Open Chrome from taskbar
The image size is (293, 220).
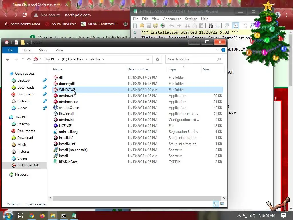pyautogui.click(x=32, y=216)
